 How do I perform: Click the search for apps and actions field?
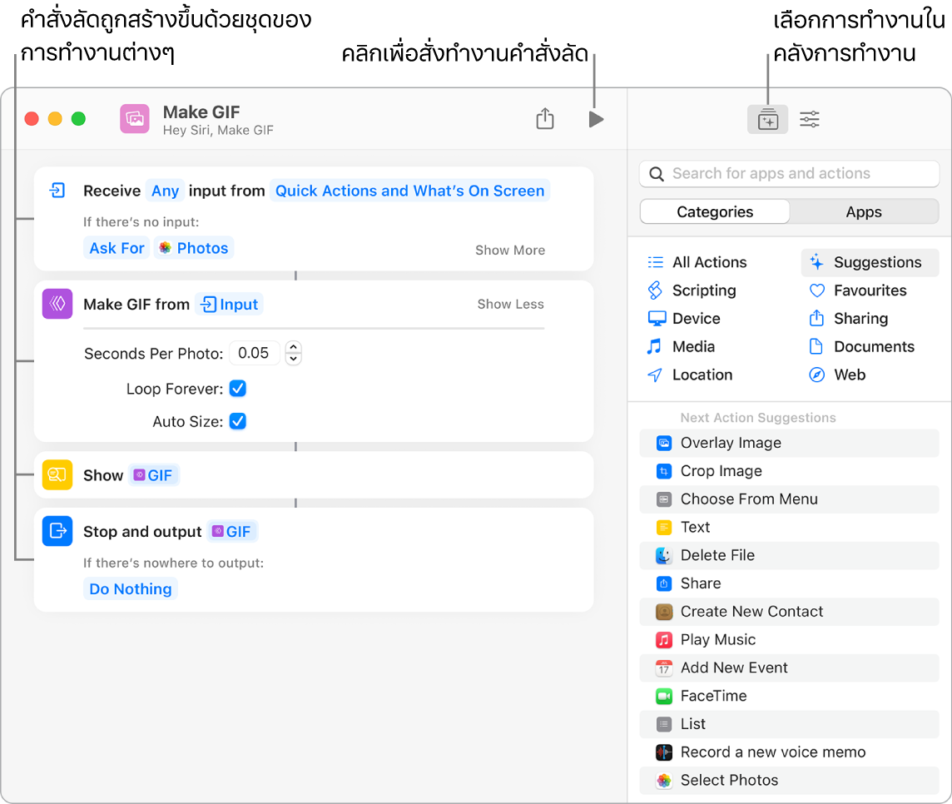(788, 173)
